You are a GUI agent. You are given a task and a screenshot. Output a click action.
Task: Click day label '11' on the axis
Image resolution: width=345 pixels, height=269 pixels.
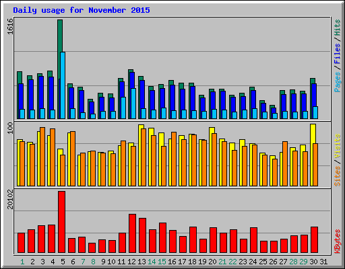tap(121, 262)
